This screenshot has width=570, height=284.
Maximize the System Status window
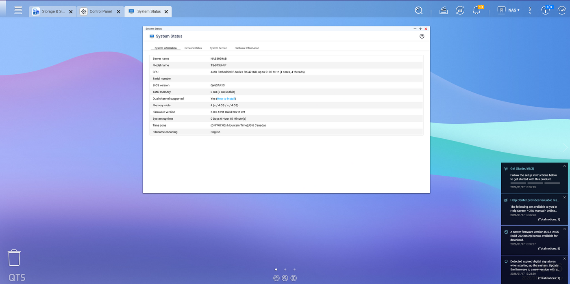(420, 29)
